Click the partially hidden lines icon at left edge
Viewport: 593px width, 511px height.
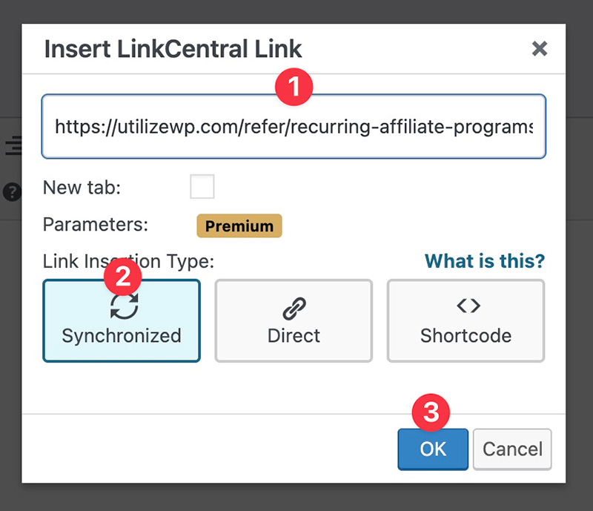coord(13,145)
